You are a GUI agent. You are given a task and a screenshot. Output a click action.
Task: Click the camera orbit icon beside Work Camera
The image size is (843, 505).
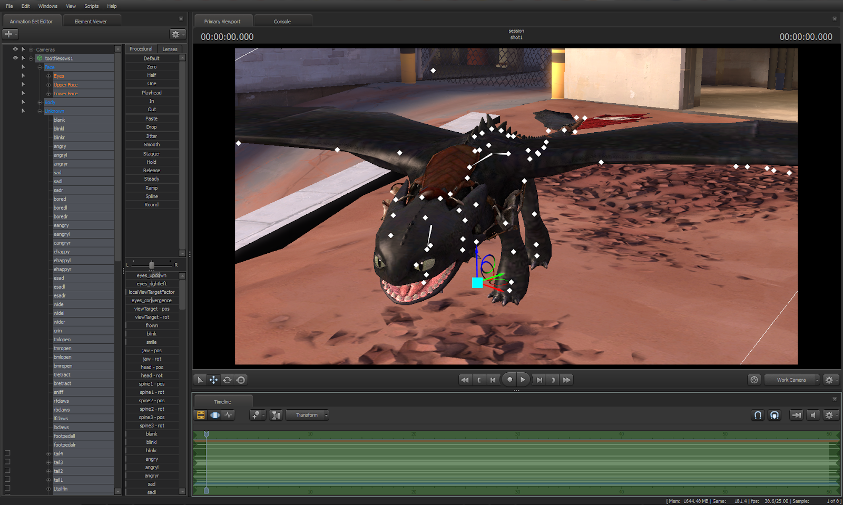point(754,380)
